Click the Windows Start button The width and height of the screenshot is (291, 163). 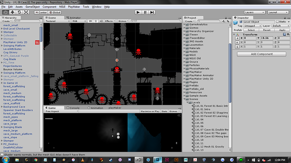pyautogui.click(x=6, y=160)
